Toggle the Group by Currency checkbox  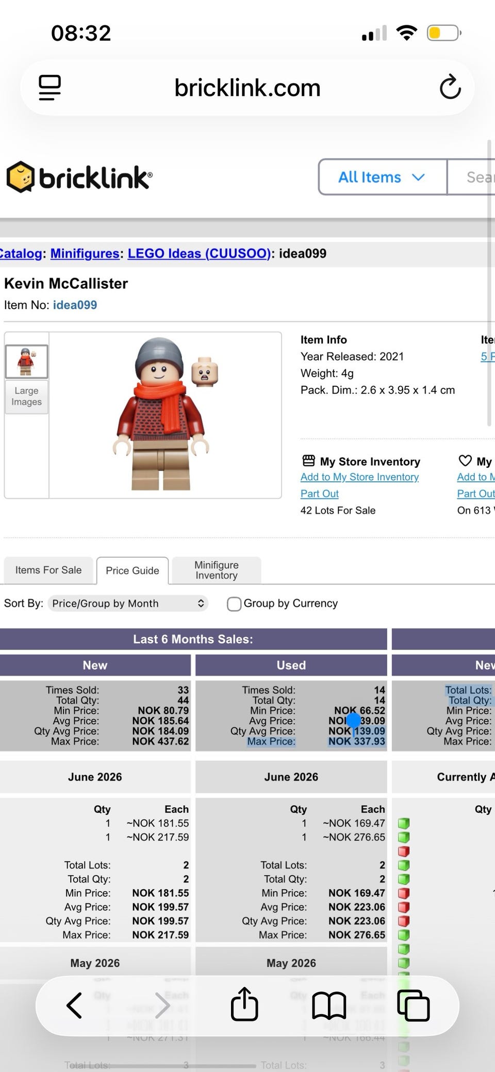click(x=234, y=604)
